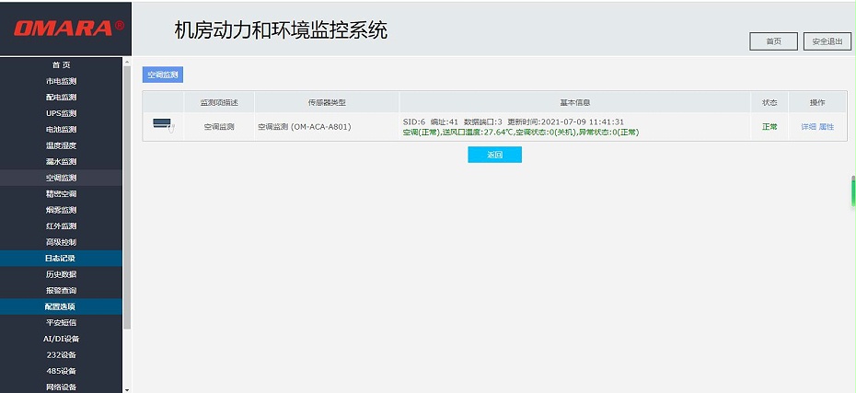Click the 安全退出 logout button
856x393 pixels.
tap(827, 41)
